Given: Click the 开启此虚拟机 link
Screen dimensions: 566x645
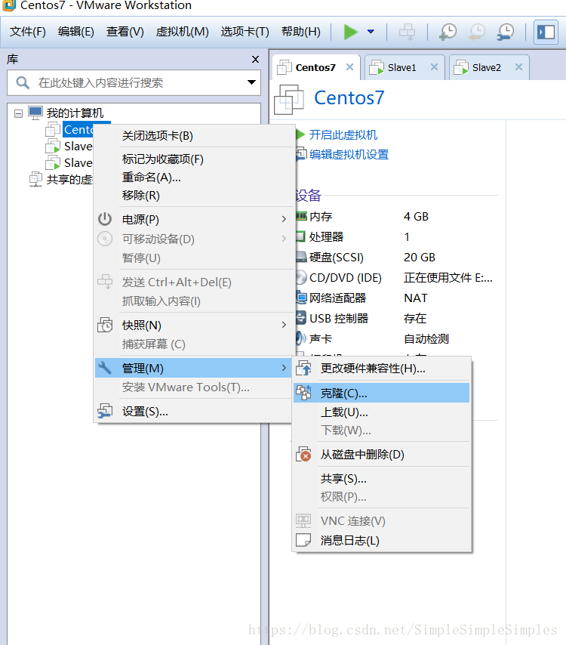Looking at the screenshot, I should point(343,134).
